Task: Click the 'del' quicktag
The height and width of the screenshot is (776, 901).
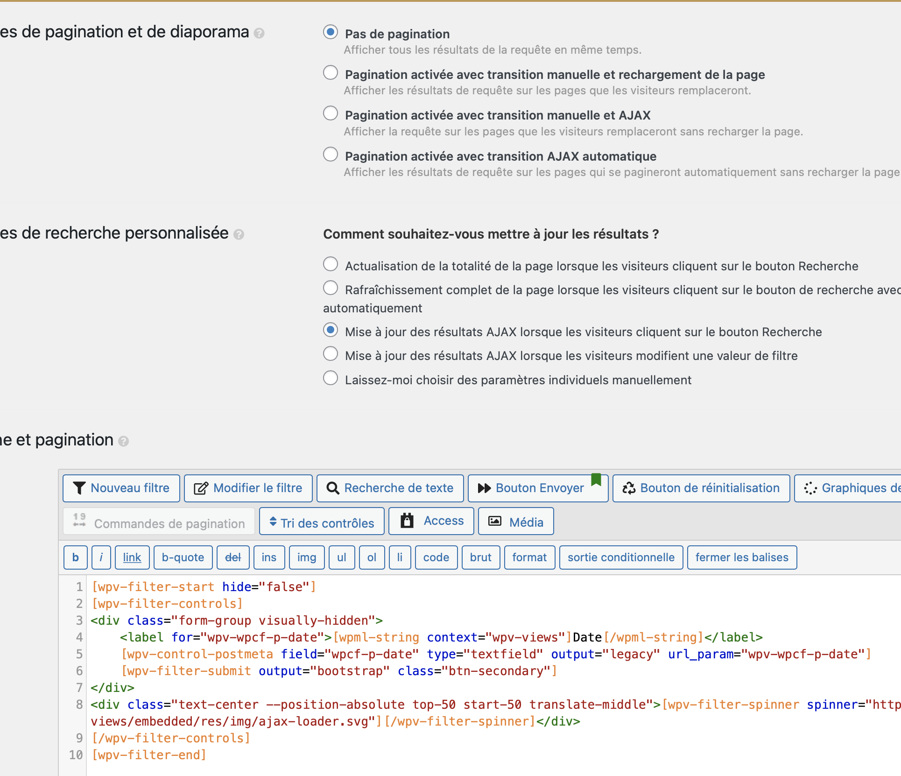Action: tap(233, 557)
